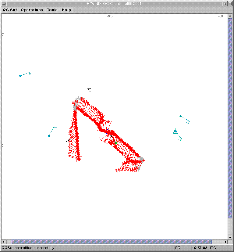Select the teal triangle observation marker

point(175,131)
